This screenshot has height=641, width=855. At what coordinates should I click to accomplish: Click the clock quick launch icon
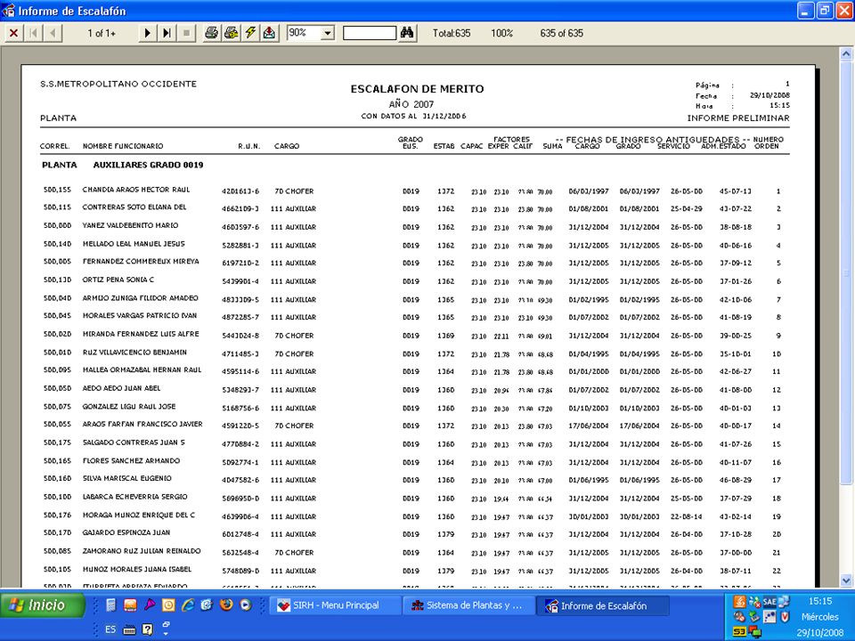tap(168, 605)
